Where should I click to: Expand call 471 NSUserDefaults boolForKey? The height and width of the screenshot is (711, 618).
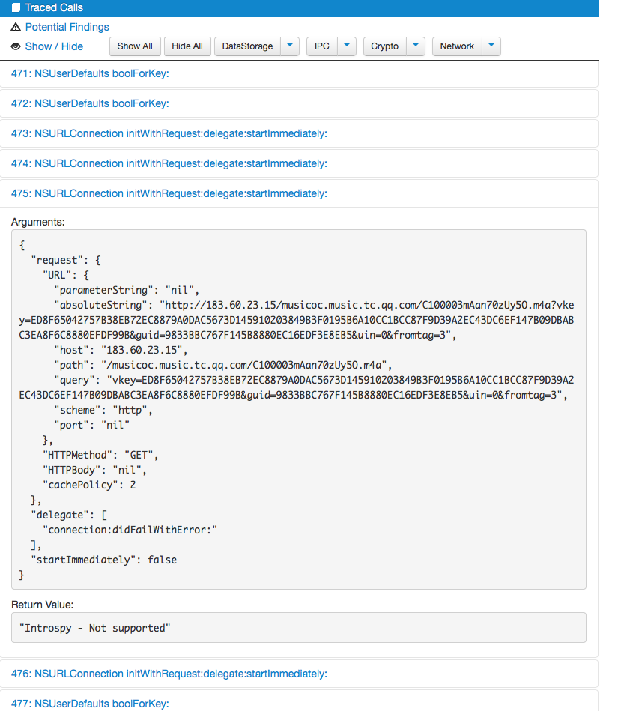click(x=90, y=73)
